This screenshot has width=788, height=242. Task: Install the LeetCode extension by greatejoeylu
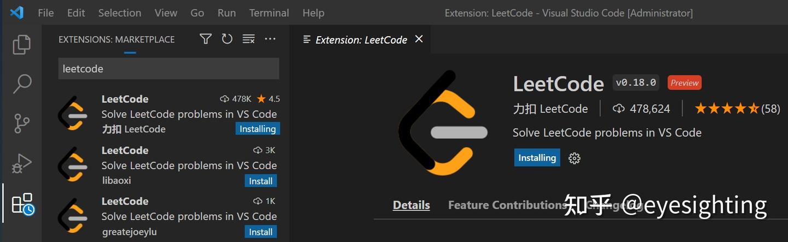pos(260,232)
